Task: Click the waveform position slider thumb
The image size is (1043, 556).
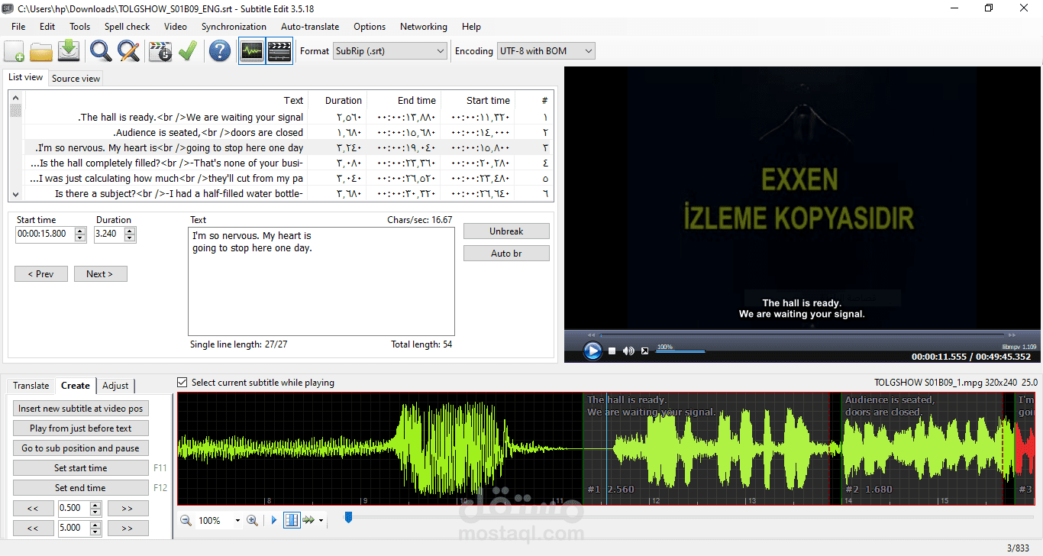Action: pyautogui.click(x=348, y=518)
